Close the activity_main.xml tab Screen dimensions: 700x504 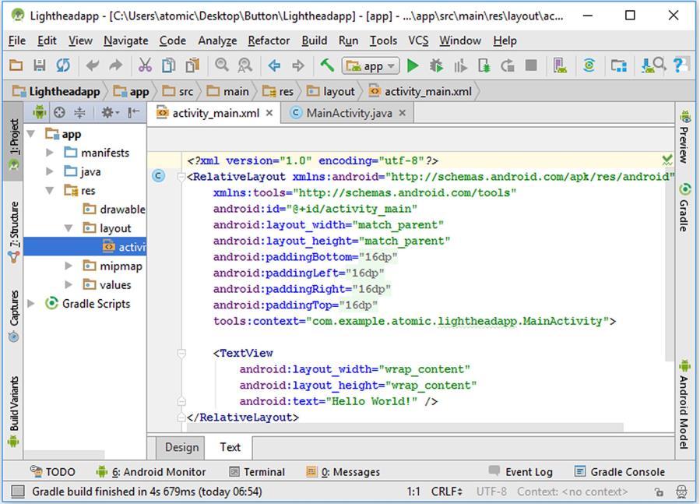269,113
